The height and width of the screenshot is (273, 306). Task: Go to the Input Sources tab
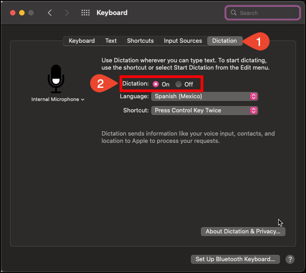click(183, 41)
